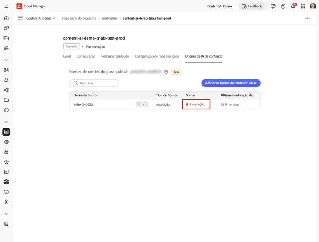
Task: Open the snowflake hub sidebar icon
Action: click(6, 202)
